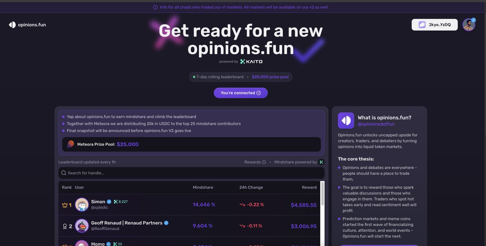The height and width of the screenshot is (246, 486).
Task: Click the Rewards info icon
Action: 264,162
